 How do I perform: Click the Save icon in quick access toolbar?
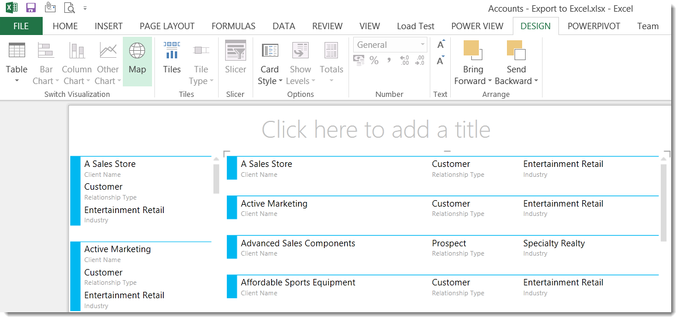click(31, 8)
